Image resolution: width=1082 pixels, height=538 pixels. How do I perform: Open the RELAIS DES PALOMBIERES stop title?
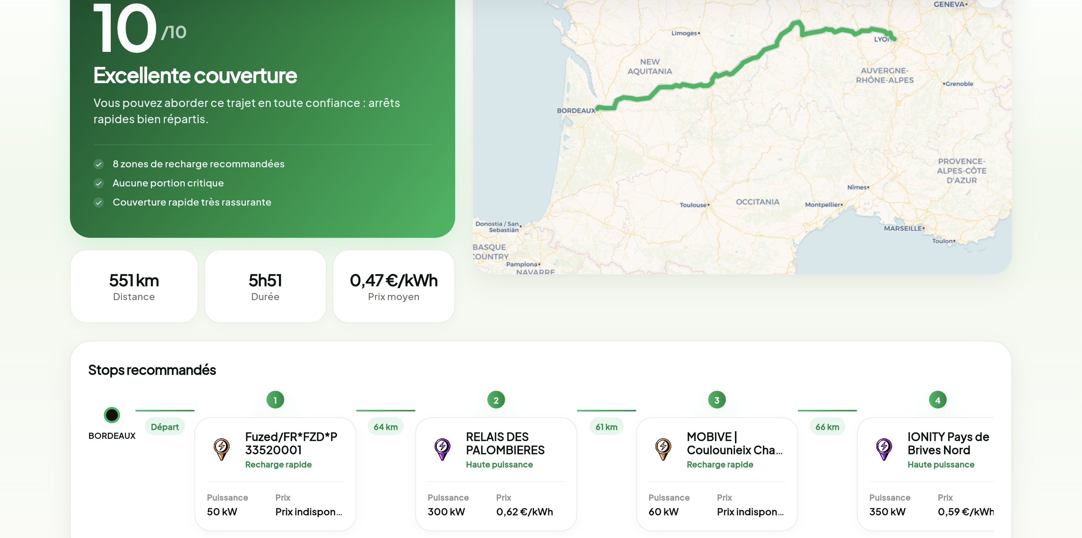pyautogui.click(x=505, y=443)
